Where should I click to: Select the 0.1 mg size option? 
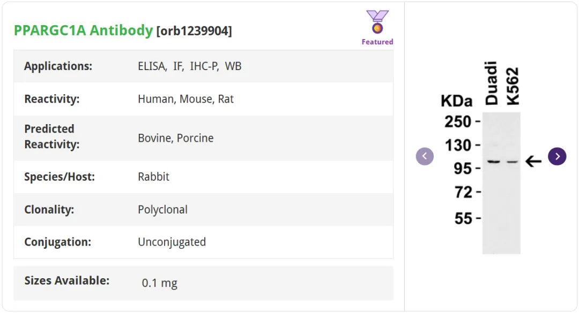click(160, 283)
